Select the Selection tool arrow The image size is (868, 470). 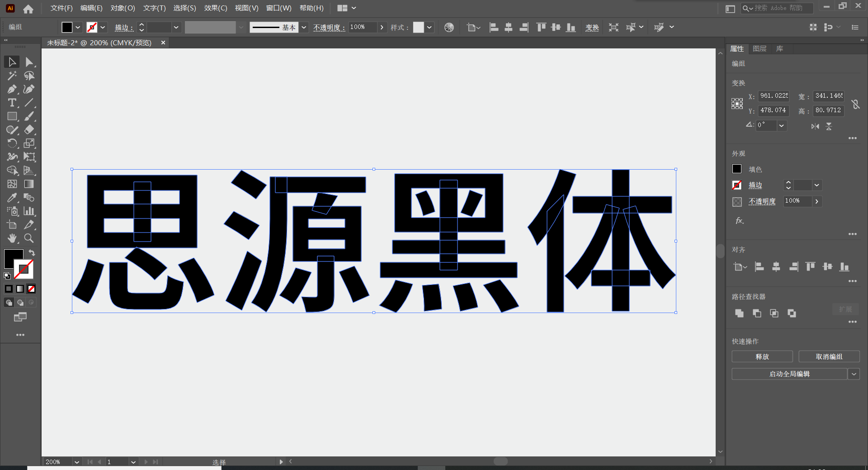12,62
